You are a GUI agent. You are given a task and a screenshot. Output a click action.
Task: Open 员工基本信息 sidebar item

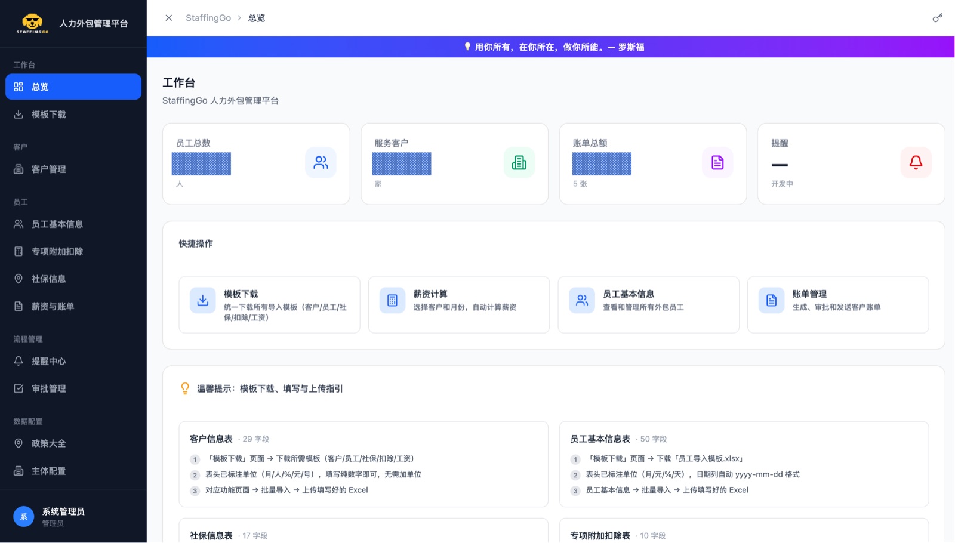point(73,224)
